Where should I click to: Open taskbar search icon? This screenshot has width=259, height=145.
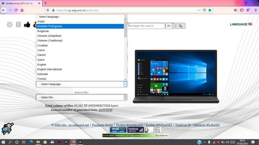tap(10, 142)
